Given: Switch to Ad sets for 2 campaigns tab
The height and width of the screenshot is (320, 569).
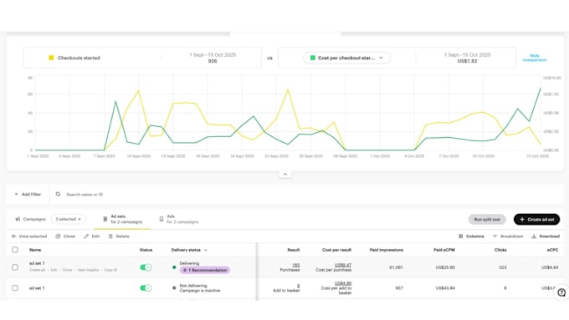Looking at the screenshot, I should coord(122,219).
